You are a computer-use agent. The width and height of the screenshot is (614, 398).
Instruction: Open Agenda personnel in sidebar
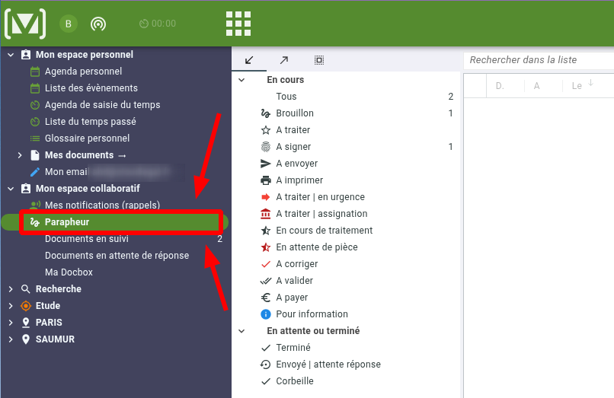click(83, 72)
